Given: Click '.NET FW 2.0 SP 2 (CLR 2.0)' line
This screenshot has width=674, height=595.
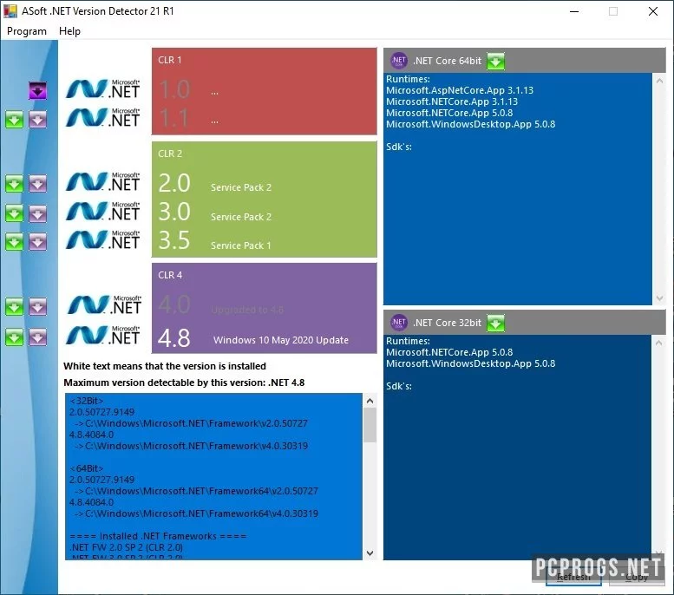Looking at the screenshot, I should (126, 547).
